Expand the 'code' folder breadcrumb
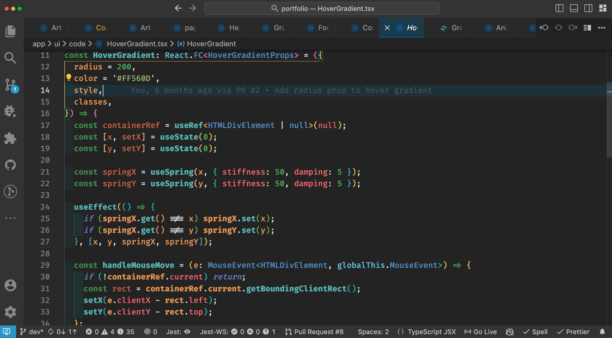This screenshot has width=612, height=338. click(77, 44)
